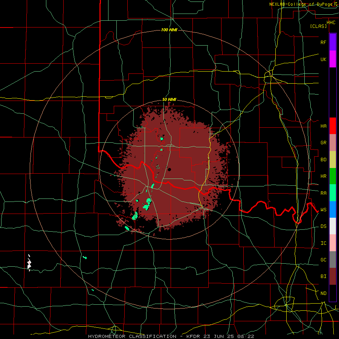
Task: Select the DS dry snow white swatch
Action: (333, 226)
